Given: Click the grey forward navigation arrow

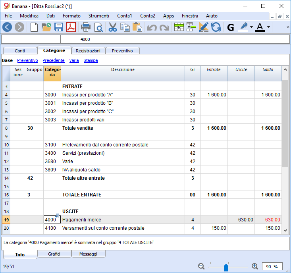Looking at the screenshot, I should point(19,27).
